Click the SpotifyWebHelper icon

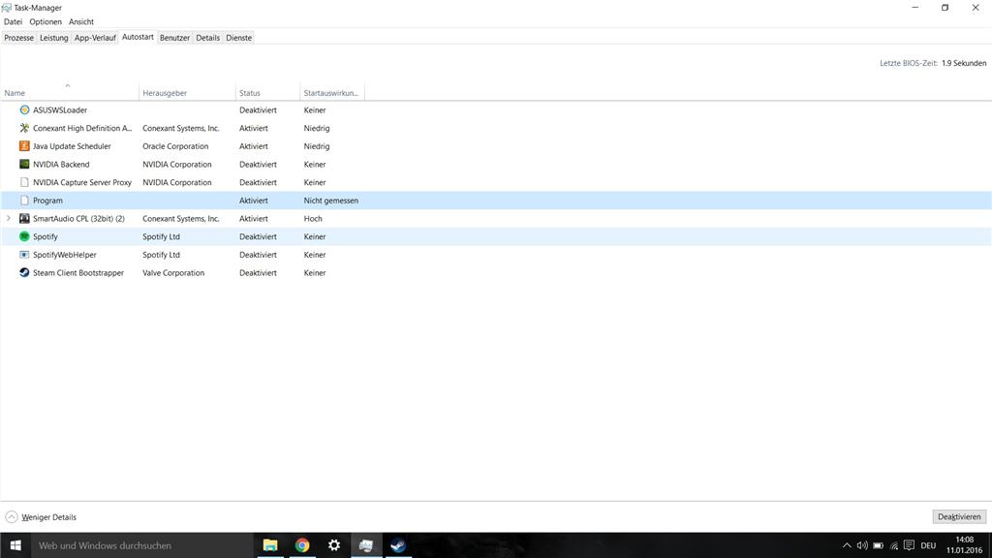(x=24, y=255)
